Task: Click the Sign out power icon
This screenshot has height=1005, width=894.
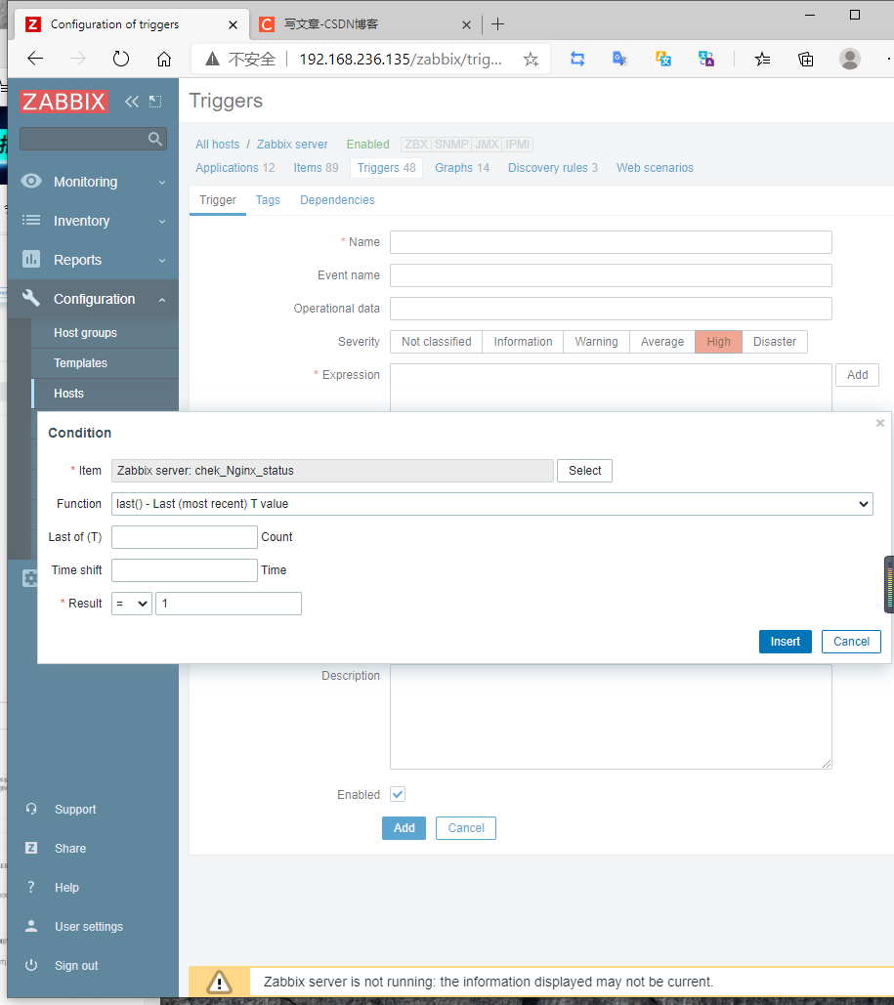Action: 31,965
